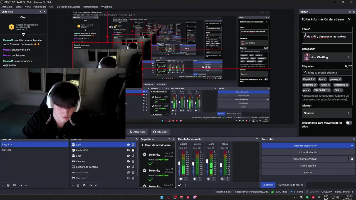This screenshot has height=200, width=356.
Task: Hide the Chat source
Action: click(x=128, y=156)
